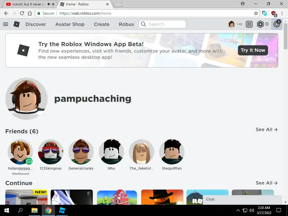Open friend Generalclunks avatar

click(81, 152)
